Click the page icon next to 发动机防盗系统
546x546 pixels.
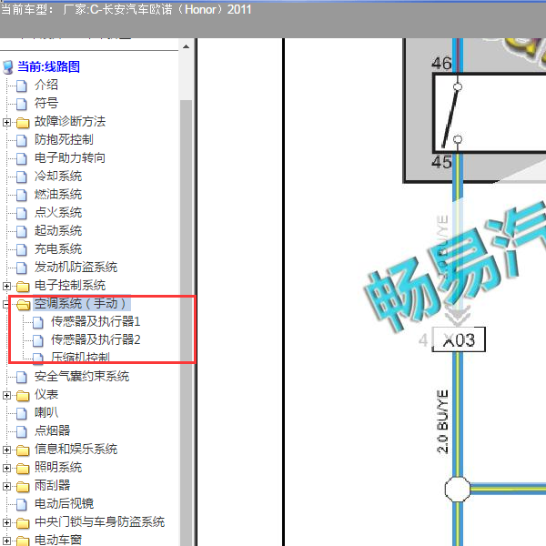point(22,268)
